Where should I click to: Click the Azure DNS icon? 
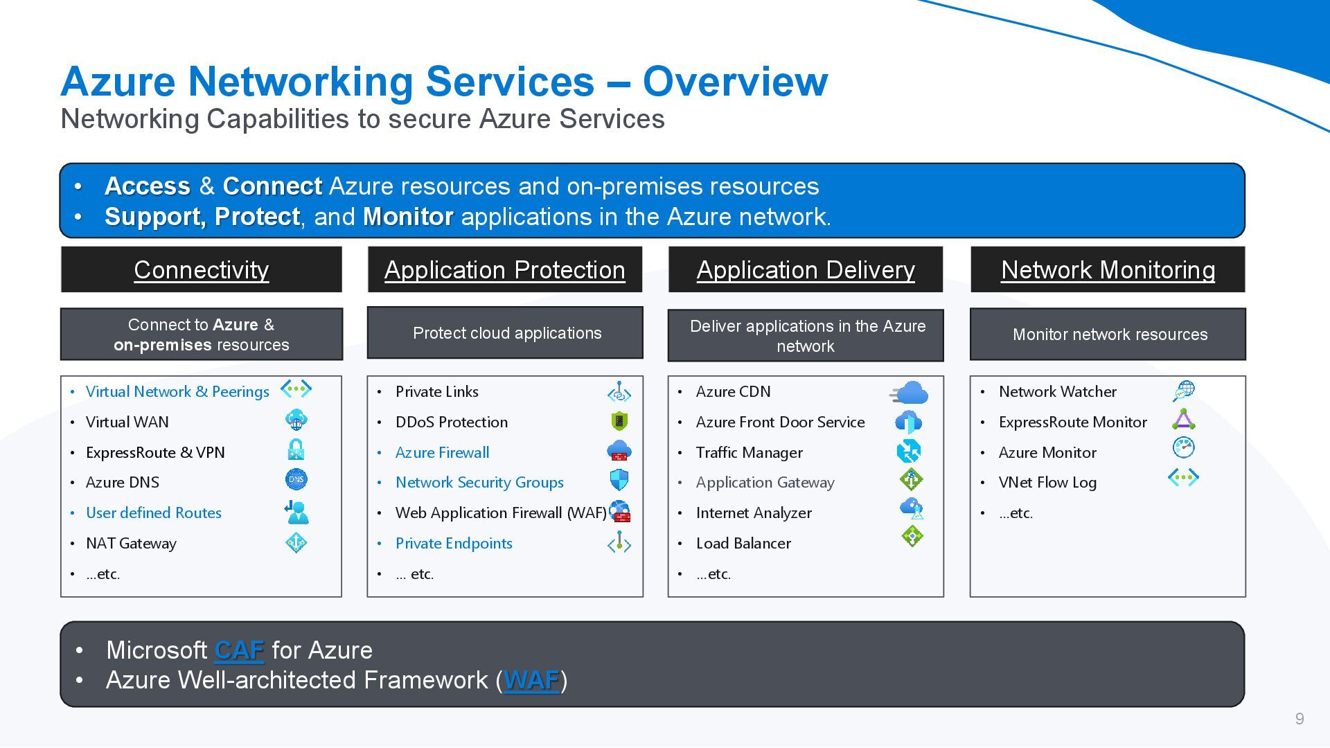296,479
